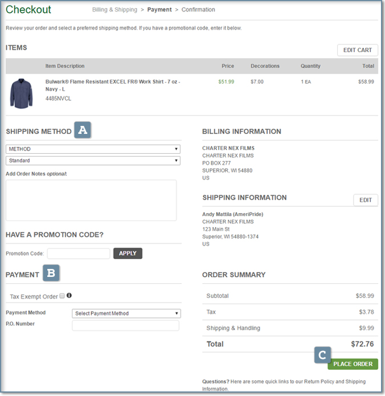The width and height of the screenshot is (385, 396).
Task: Edit the shipping information
Action: click(365, 200)
